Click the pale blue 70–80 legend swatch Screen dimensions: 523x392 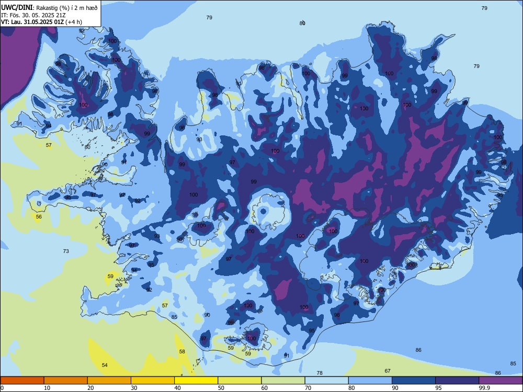(x=326, y=381)
